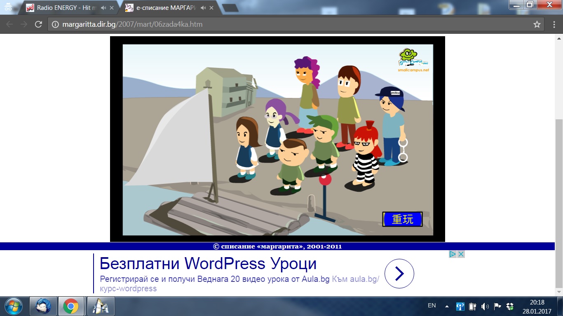Click the smallcampus.net logo in the game
Viewport: 563px width, 316px height.
413,60
